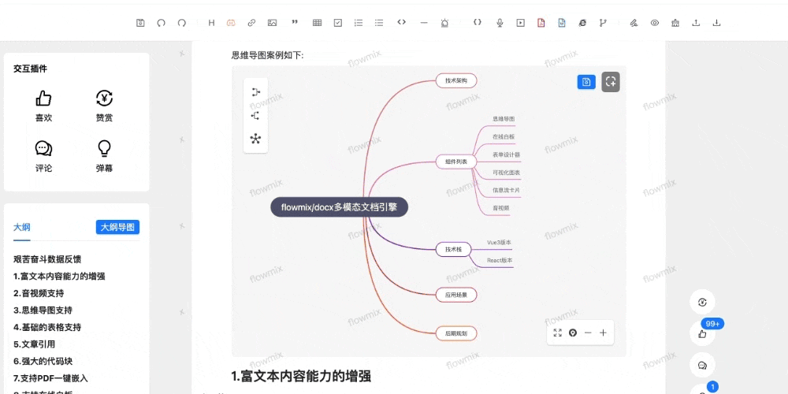Go to outline item 6.强大的代码块

click(x=43, y=362)
